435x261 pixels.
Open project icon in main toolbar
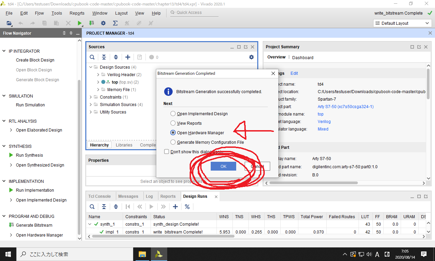(x=9, y=23)
